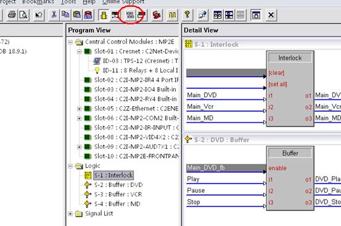The height and width of the screenshot is (226, 341).
Task: Click the Address Book connection icon
Action: tap(202, 15)
